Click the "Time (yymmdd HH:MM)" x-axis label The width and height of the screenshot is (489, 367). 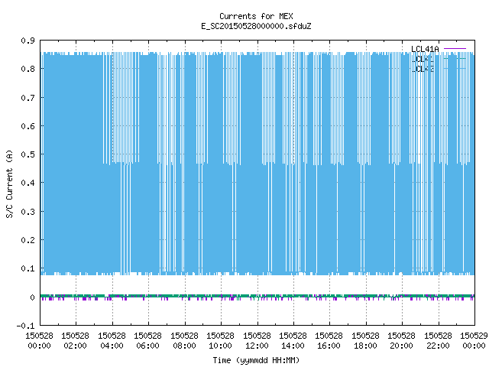[256, 360]
